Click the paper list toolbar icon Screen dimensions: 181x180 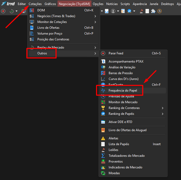pos(147,11)
